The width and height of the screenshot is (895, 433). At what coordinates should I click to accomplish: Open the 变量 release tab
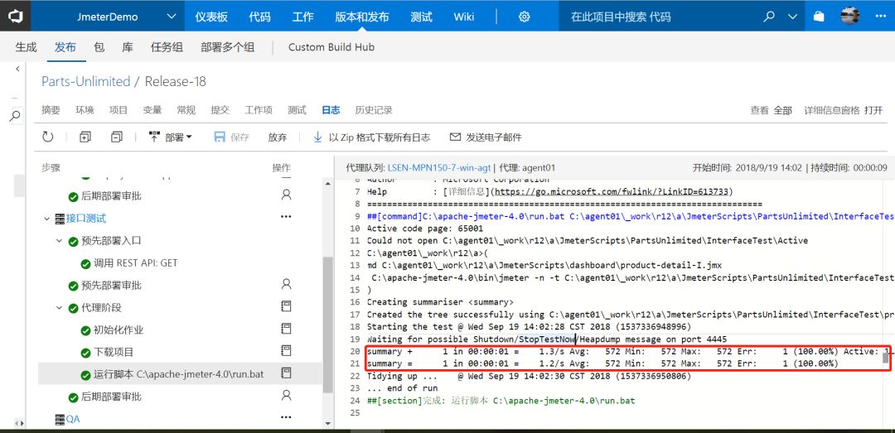tap(152, 110)
